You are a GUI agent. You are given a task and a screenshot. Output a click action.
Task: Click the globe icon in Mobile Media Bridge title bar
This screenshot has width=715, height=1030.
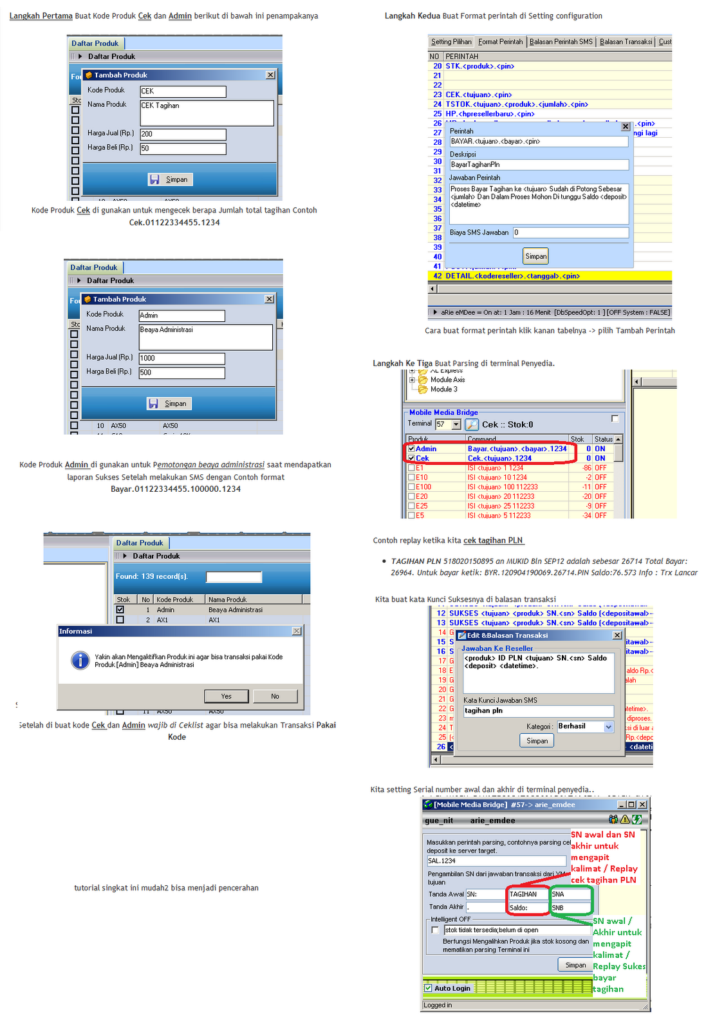coord(429,805)
